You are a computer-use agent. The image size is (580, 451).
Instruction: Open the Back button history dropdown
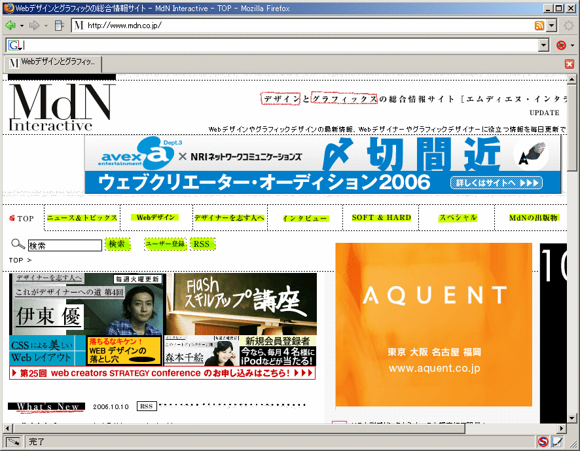point(20,26)
